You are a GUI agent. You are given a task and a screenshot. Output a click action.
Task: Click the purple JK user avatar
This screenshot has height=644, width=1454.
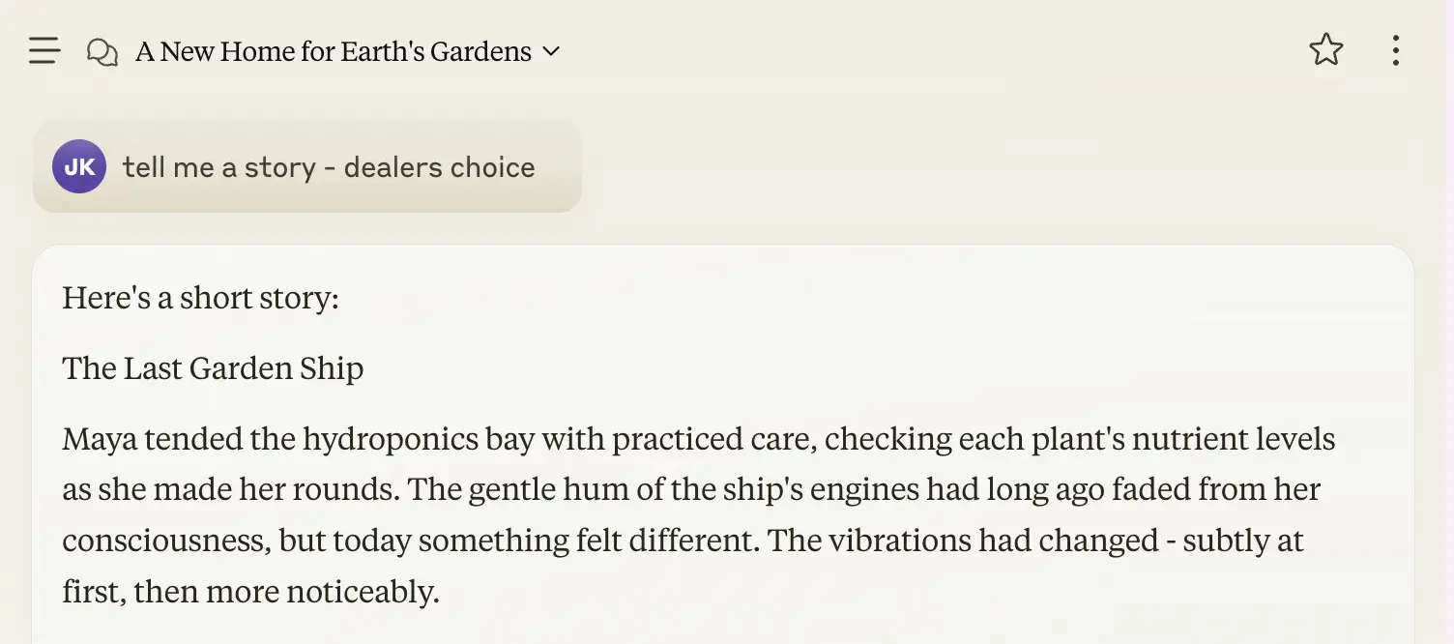[x=79, y=166]
